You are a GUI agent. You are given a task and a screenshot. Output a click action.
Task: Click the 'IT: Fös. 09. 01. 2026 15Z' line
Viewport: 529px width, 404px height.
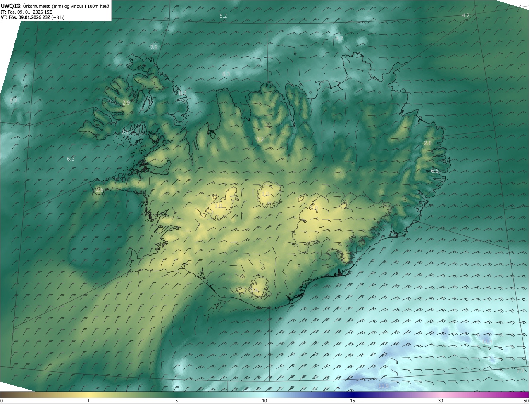click(26, 12)
